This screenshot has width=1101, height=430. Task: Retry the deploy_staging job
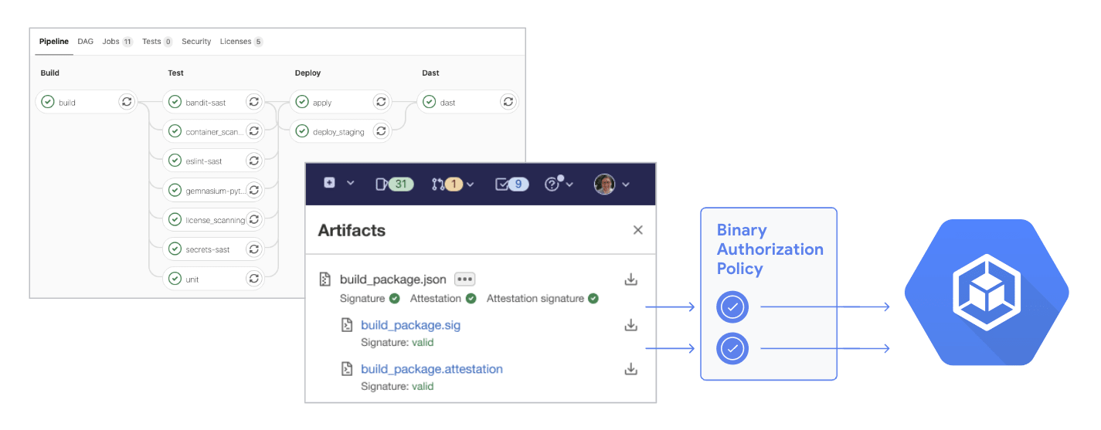coord(381,131)
